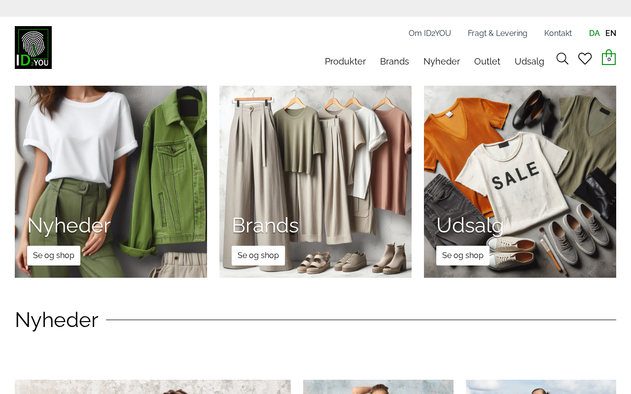Click the ID2YOU fingerprint logo
The image size is (631, 394).
[x=33, y=47]
